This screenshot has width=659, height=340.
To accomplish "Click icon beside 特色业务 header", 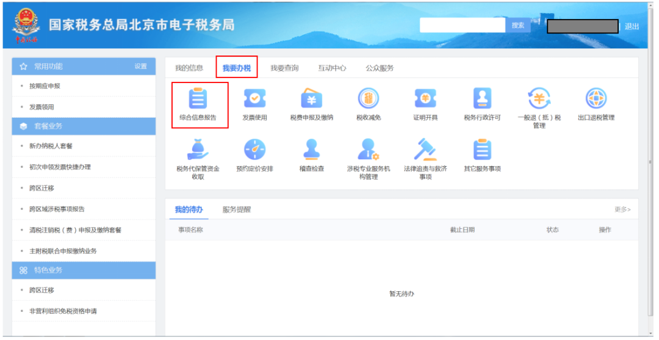I will tap(24, 270).
